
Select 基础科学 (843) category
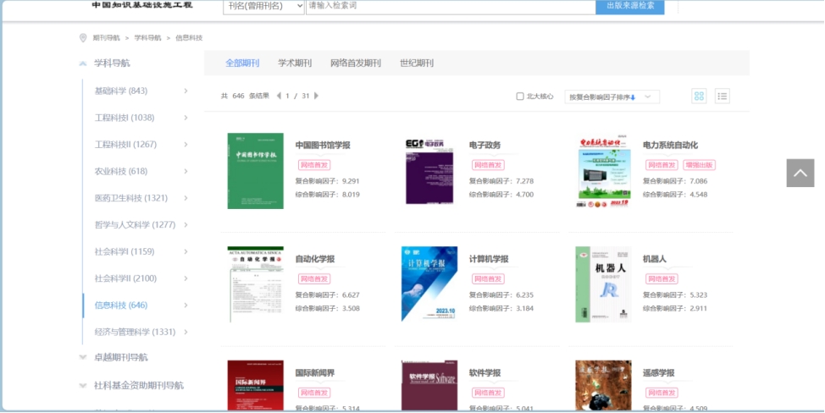tap(121, 91)
